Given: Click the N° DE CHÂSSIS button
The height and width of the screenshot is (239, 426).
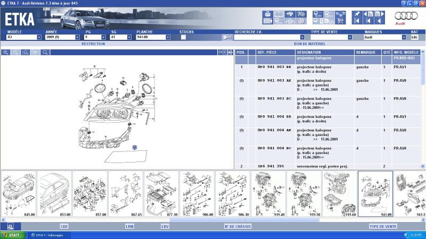Looking at the screenshot, I should click(x=237, y=227).
